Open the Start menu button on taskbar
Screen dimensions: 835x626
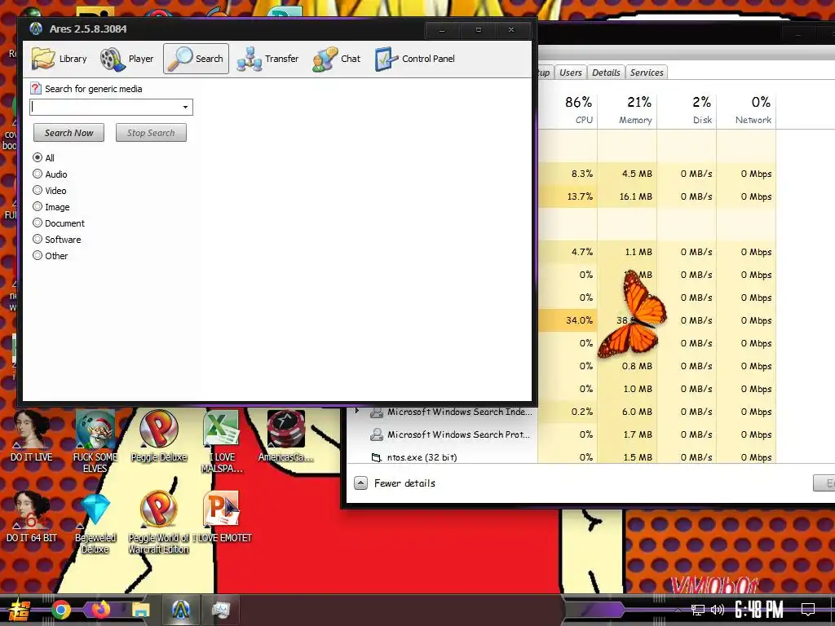click(x=20, y=610)
